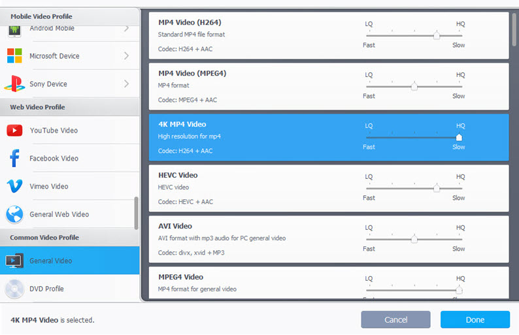Expand the Sony Device submenu arrow
This screenshot has width=519, height=335.
coord(126,84)
